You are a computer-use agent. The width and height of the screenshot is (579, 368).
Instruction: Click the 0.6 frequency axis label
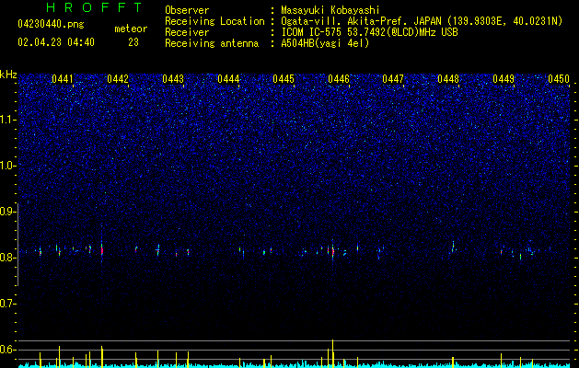[x=8, y=350]
